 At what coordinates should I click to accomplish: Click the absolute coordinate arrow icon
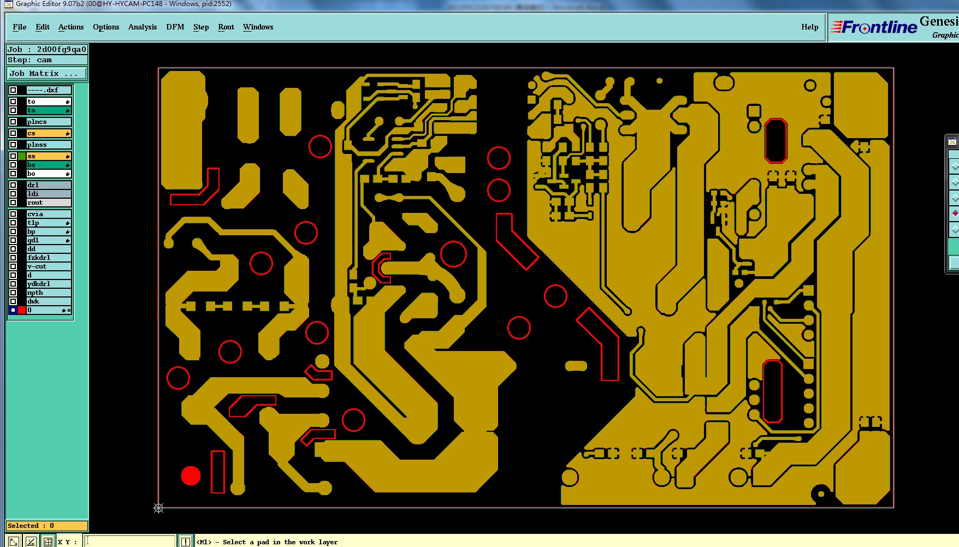(14, 542)
